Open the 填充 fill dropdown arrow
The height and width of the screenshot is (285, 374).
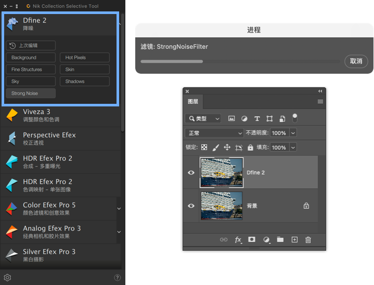coord(293,147)
